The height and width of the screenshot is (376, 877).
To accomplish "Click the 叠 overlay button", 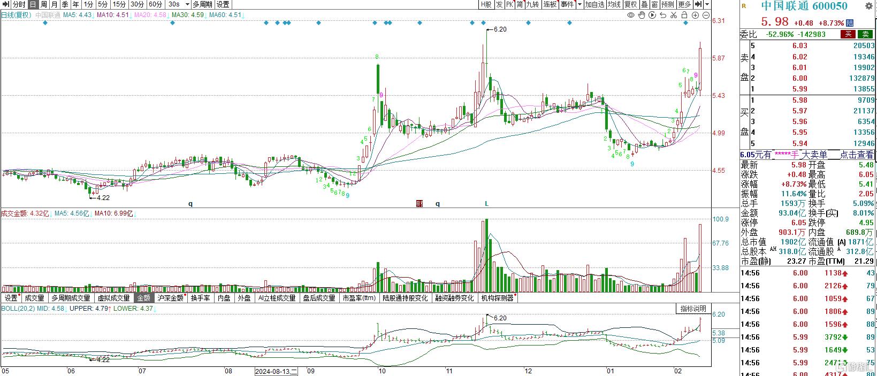I will 644,4.
